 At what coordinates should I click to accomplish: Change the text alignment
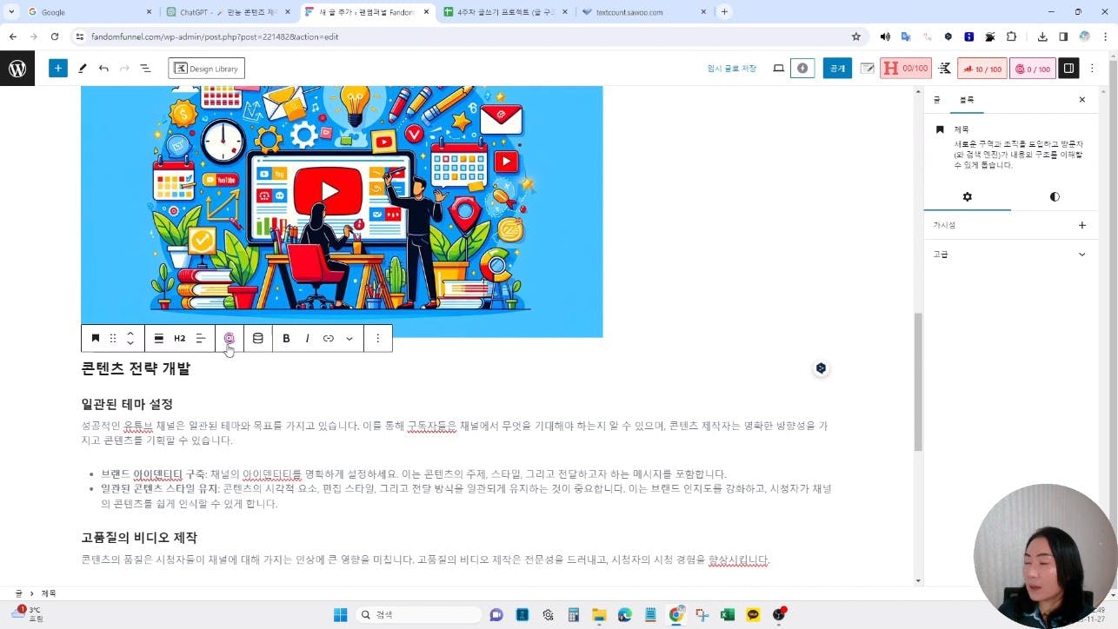[x=201, y=338]
